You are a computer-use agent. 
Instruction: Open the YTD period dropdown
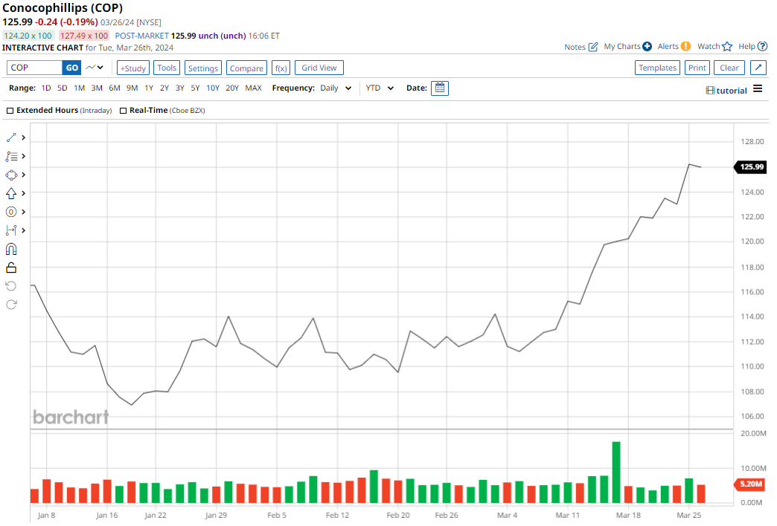tap(380, 88)
